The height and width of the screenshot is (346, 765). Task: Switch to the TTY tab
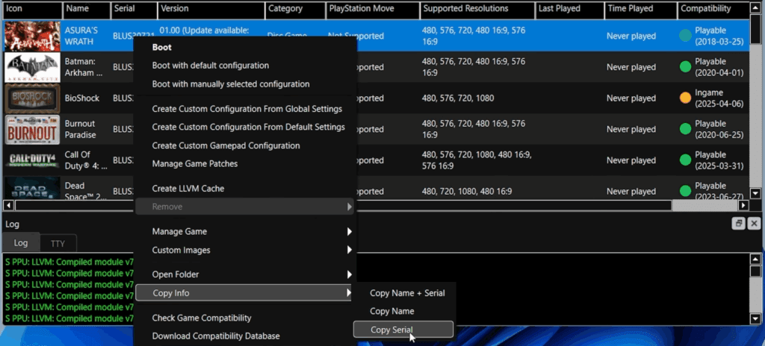click(x=58, y=244)
